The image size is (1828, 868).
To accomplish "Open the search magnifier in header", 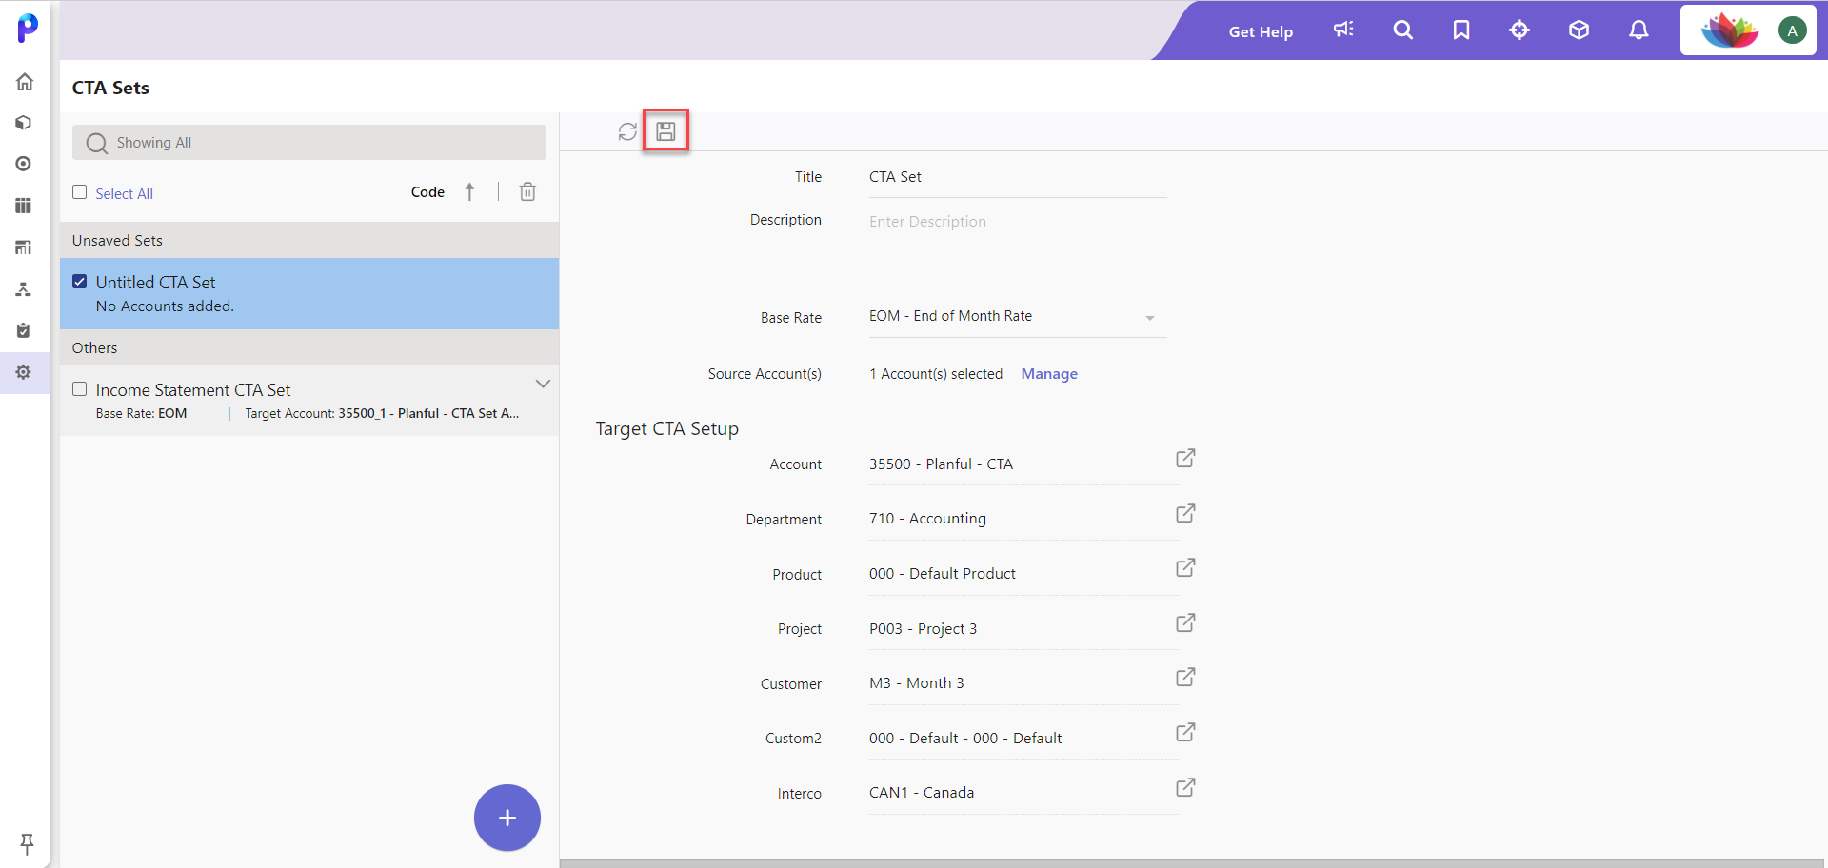I will click(x=1402, y=30).
